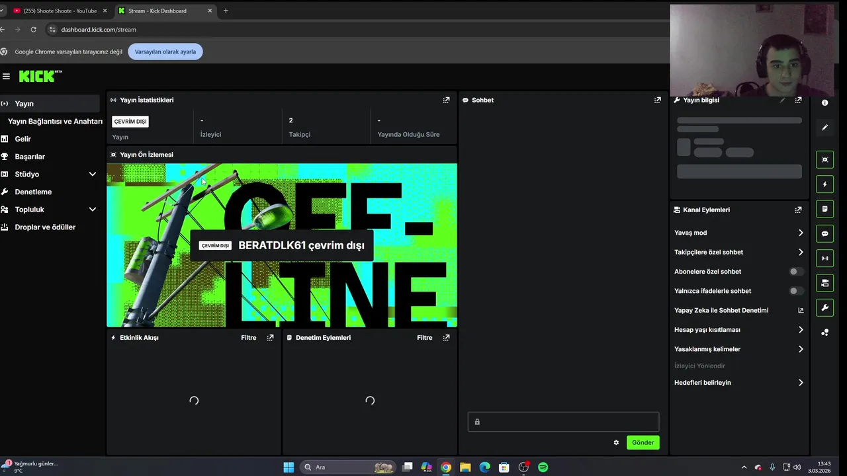Open Hesap yaşı kısıtlaması options chevron

(801, 329)
